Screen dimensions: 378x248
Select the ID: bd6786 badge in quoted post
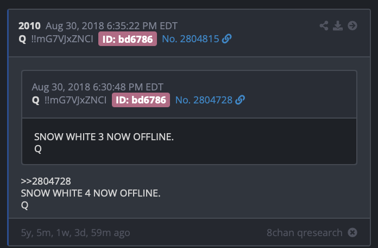(141, 100)
